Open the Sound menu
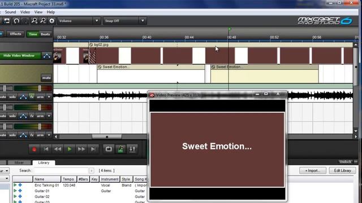Image resolution: width=362 pixels, height=203 pixels. point(10,12)
